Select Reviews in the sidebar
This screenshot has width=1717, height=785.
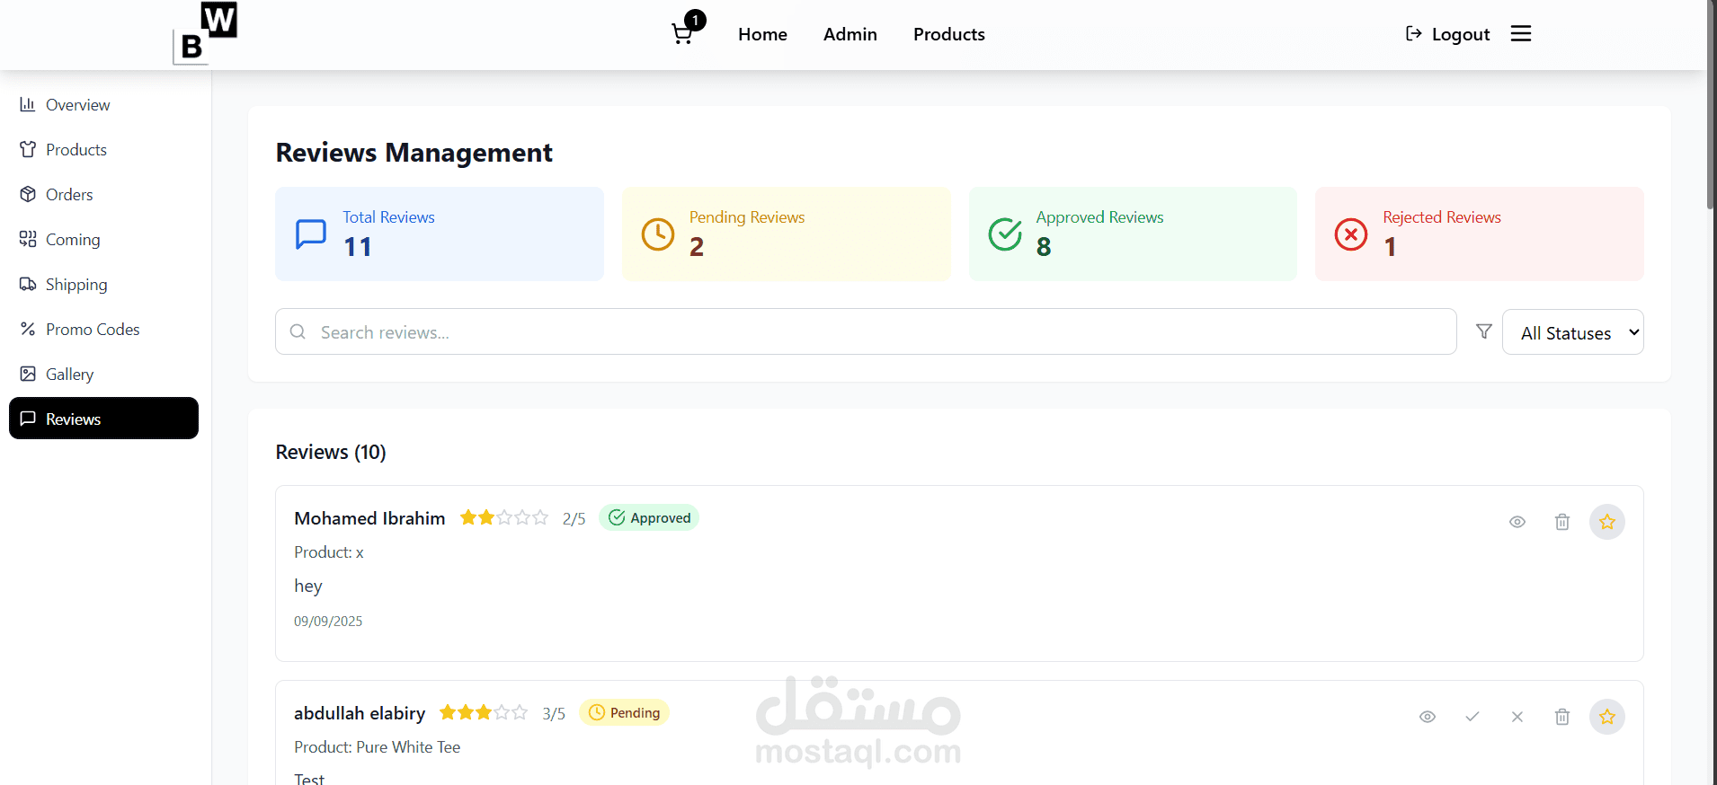coord(103,419)
